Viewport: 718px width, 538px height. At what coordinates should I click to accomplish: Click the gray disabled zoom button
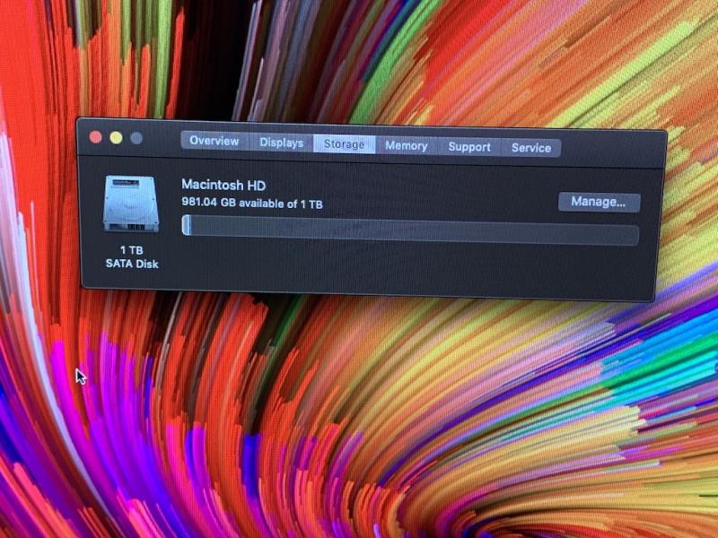coord(136,138)
